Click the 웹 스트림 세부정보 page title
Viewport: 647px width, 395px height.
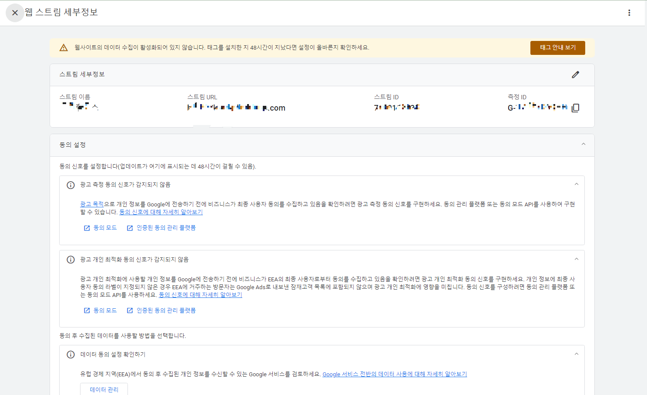point(61,12)
